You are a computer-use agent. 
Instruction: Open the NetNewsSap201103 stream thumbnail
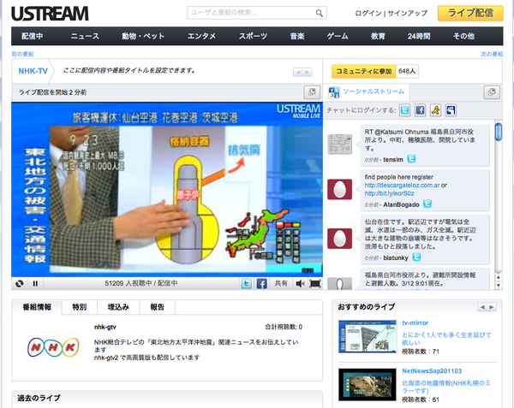coord(368,385)
